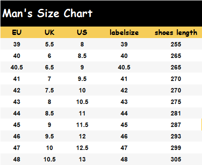Click EU size 45 cell
This screenshot has height=165, width=202.
[17, 125]
